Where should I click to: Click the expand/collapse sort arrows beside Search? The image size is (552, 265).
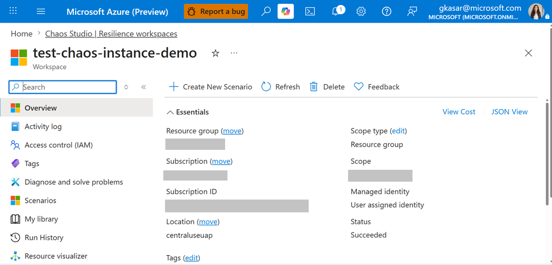coord(126,87)
